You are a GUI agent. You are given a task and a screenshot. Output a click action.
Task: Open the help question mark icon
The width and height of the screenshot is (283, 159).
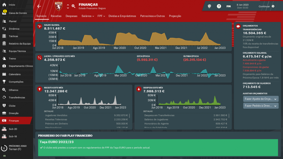pos(219,6)
